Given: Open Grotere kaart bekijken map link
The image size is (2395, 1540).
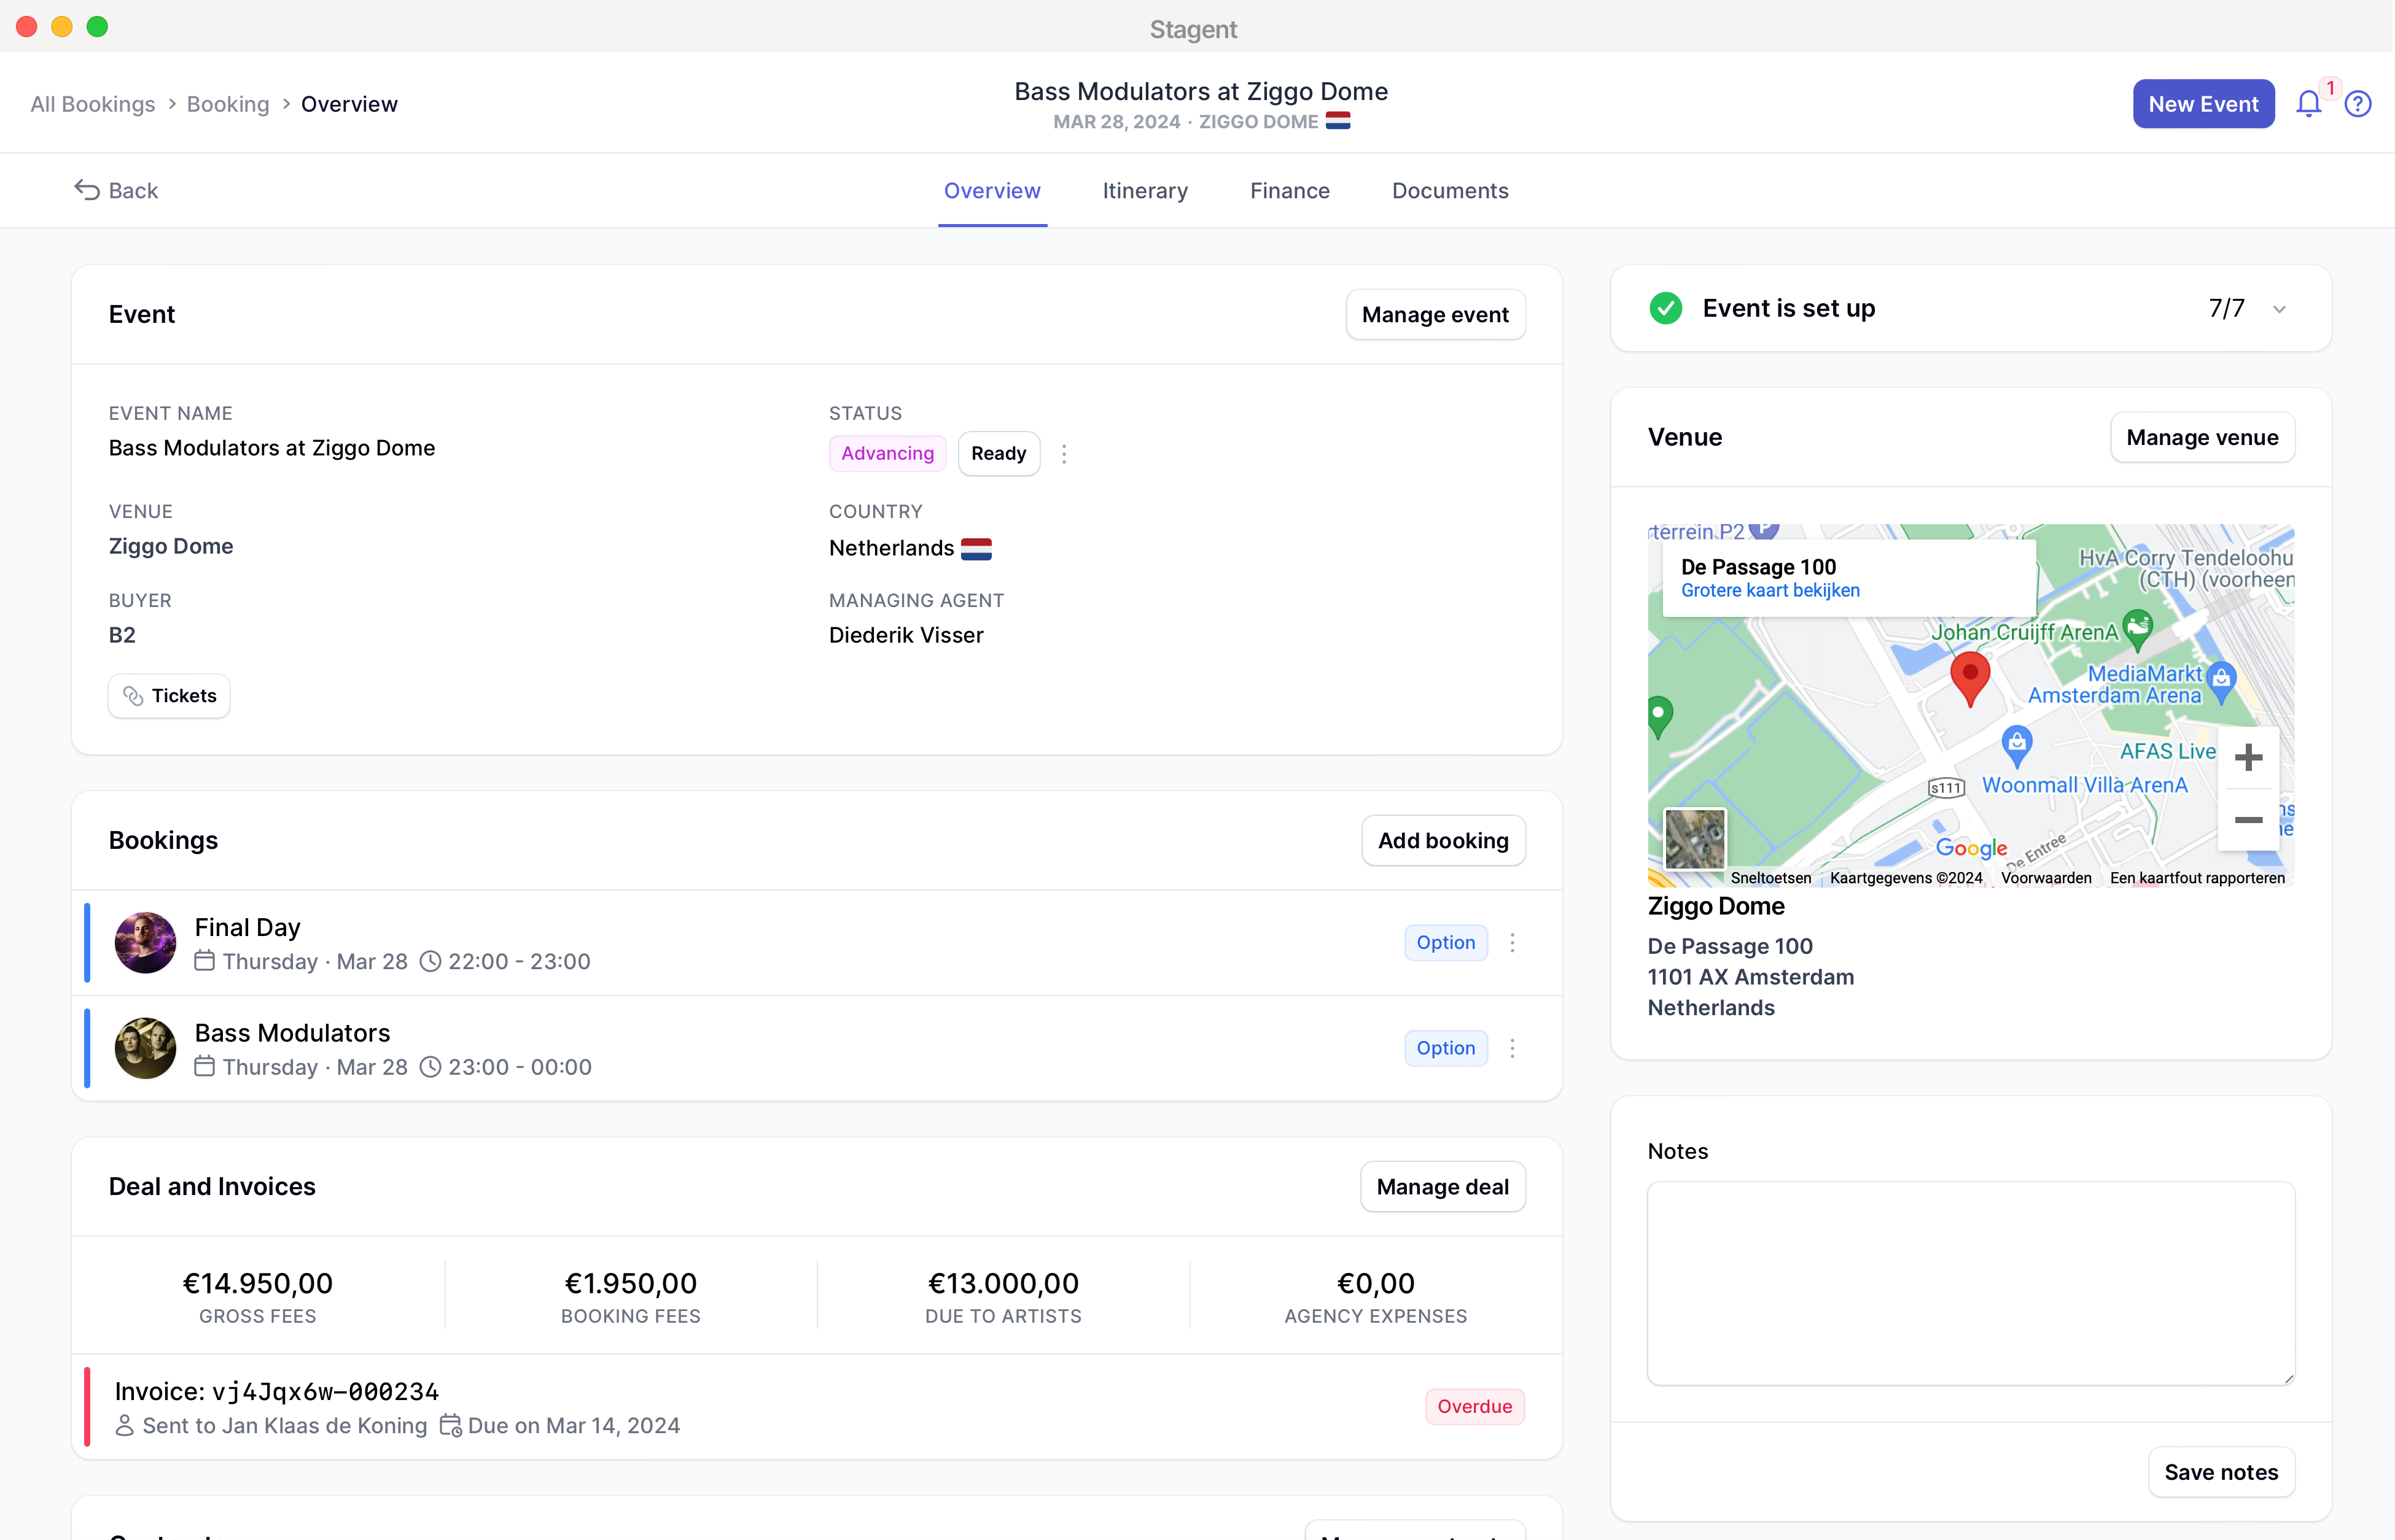Looking at the screenshot, I should coord(1770,591).
